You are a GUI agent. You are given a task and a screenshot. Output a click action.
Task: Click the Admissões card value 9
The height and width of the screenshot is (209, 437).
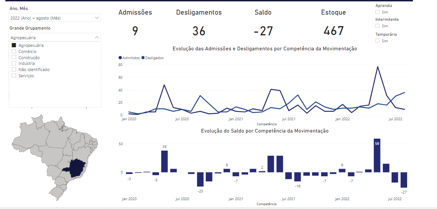pyautogui.click(x=135, y=31)
